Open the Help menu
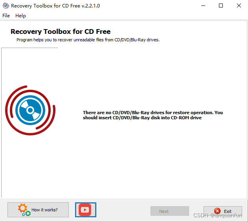Viewport: 248px width, 222px height. tap(20, 16)
